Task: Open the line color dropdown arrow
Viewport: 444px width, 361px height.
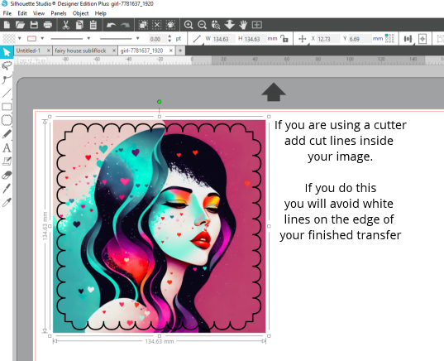Action: 42,38
